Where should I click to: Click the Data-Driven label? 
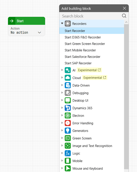tap(81, 85)
